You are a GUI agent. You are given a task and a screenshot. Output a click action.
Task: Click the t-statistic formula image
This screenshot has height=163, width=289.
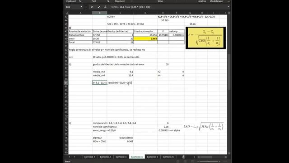206,38
